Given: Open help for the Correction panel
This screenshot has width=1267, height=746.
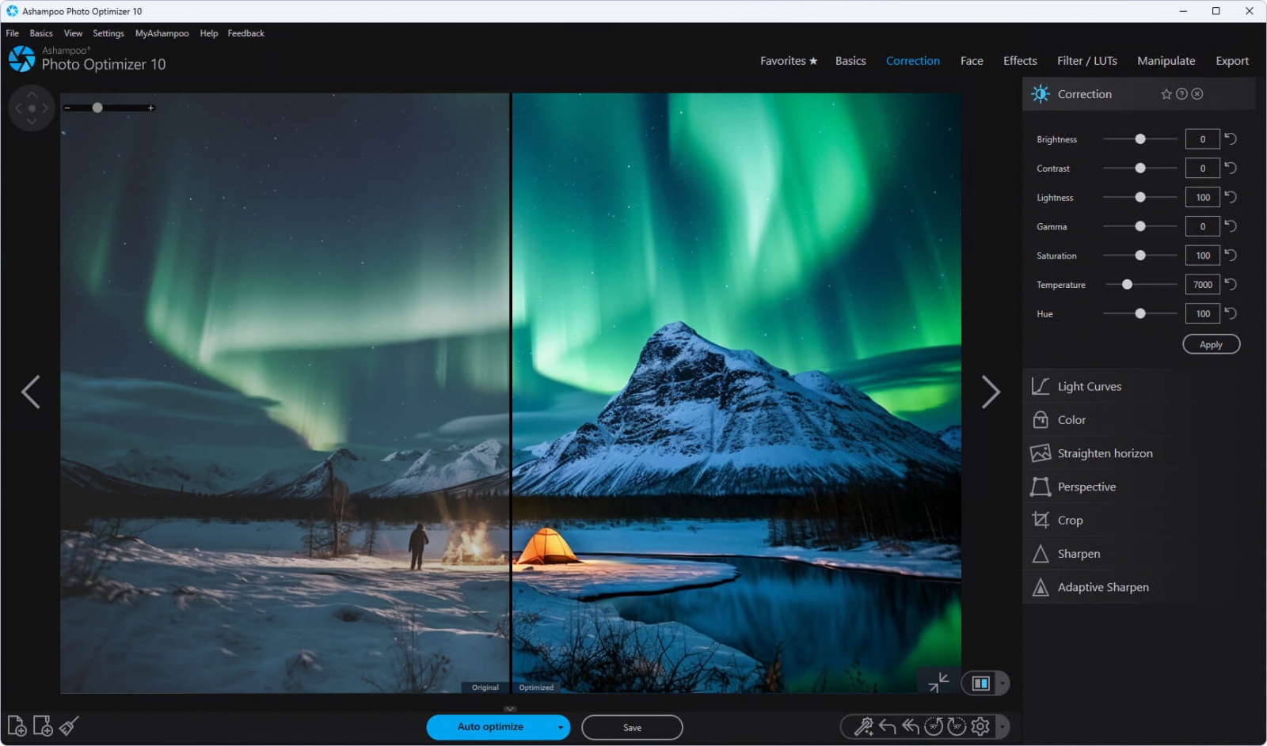Looking at the screenshot, I should pos(1181,94).
